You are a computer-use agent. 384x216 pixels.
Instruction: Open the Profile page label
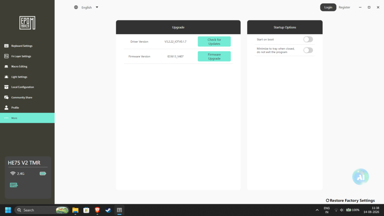coord(15,108)
